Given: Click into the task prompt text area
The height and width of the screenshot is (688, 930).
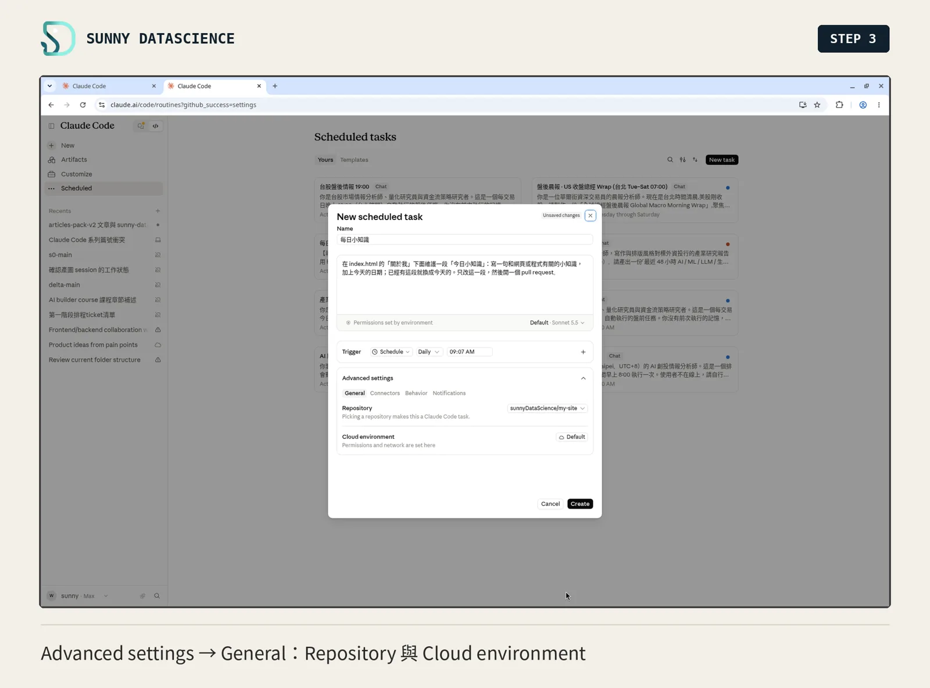Looking at the screenshot, I should click(464, 285).
